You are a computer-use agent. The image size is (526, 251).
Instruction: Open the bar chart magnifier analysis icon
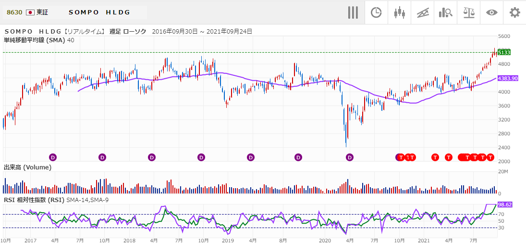pos(445,12)
